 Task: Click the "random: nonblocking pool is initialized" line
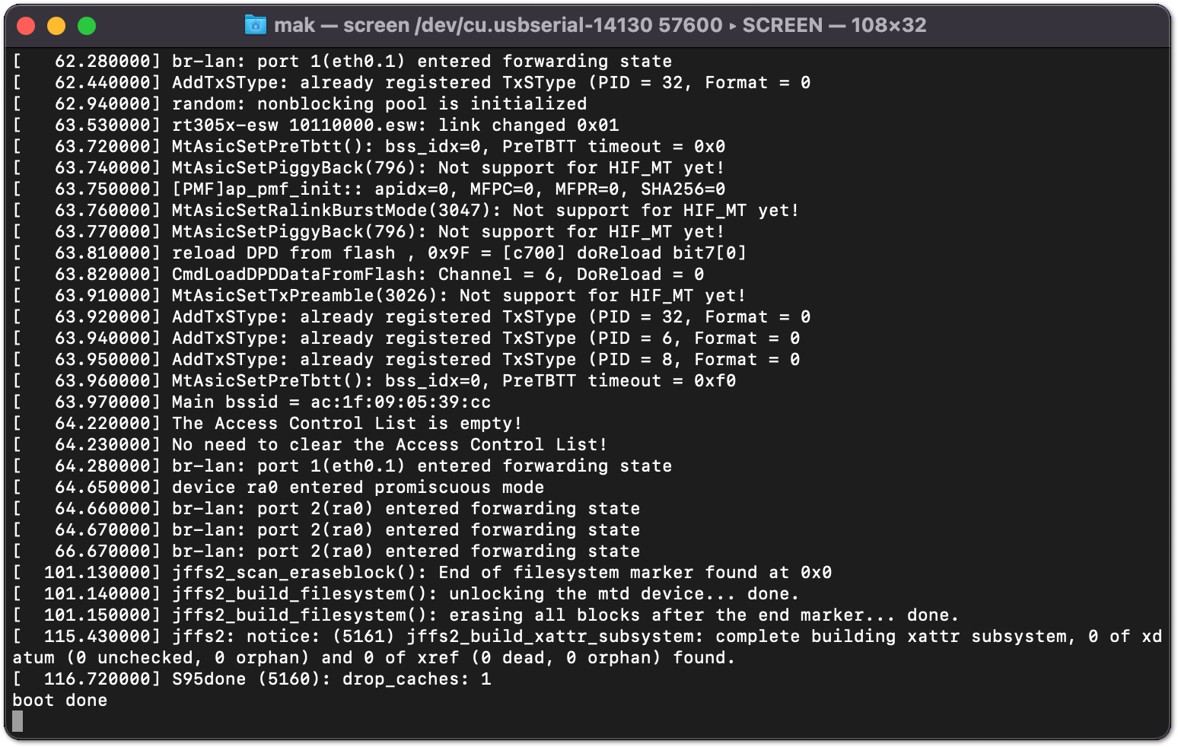(379, 103)
